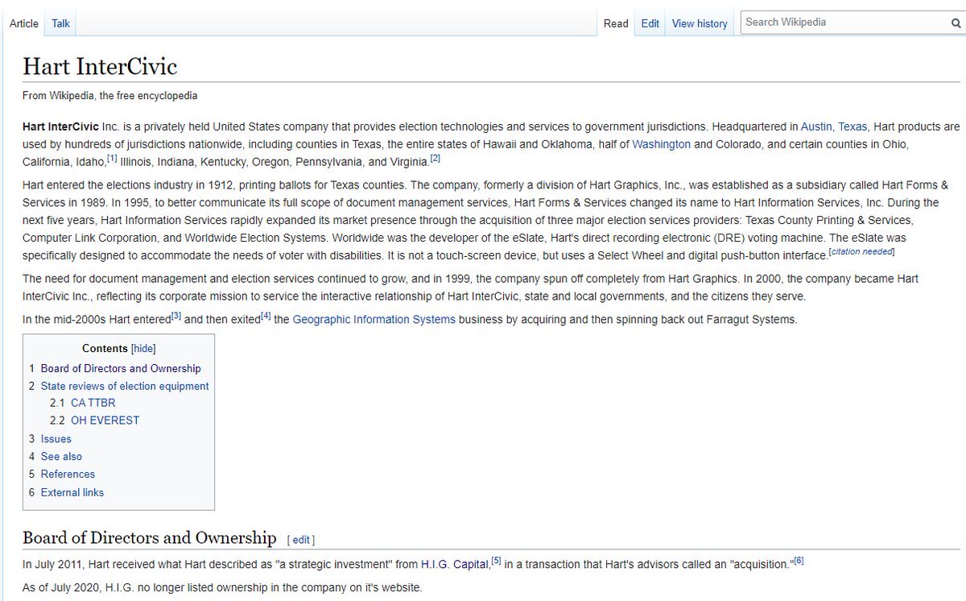Open citation reference [4] after exited
Image resolution: width=966 pixels, height=601 pixels.
265,316
